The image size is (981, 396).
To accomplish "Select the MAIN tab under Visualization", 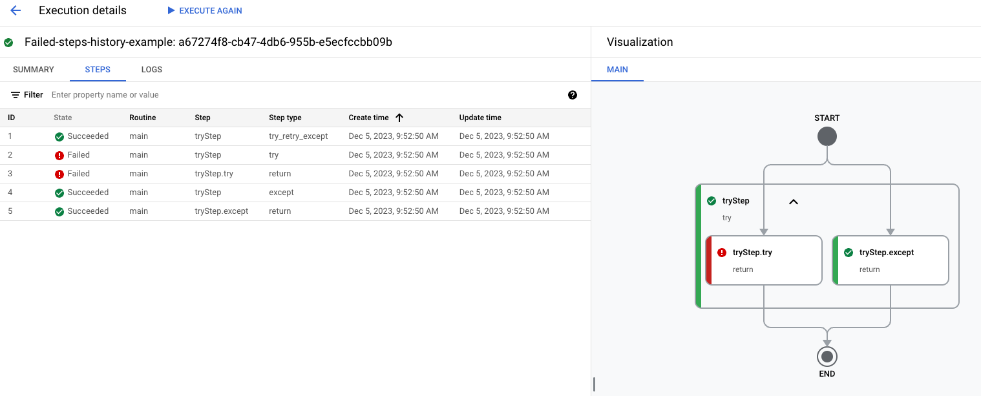I will coord(617,69).
